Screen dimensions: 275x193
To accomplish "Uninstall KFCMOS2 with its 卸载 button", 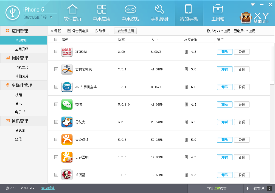I will pyautogui.click(x=225, y=52).
